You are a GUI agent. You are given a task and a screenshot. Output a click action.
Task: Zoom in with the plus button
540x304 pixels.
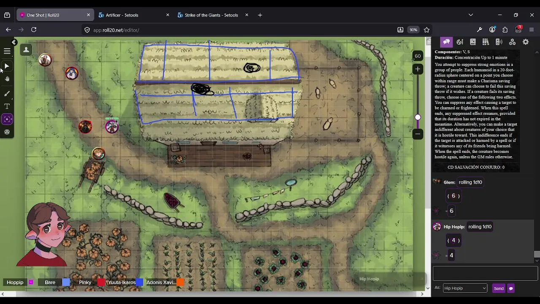pyautogui.click(x=418, y=69)
